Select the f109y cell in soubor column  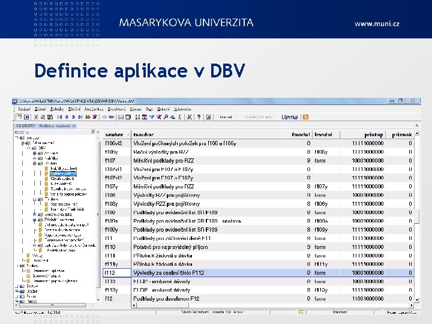[117, 229]
